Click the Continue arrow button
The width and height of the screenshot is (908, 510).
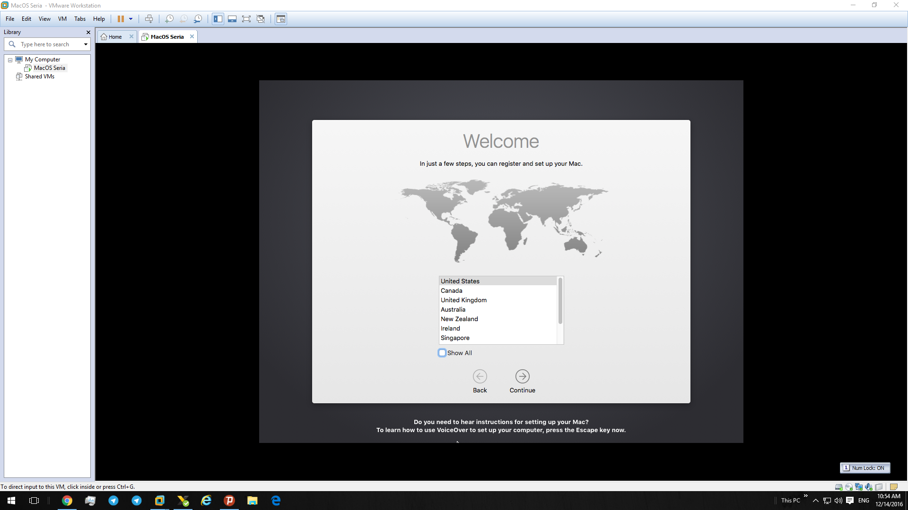pos(523,376)
